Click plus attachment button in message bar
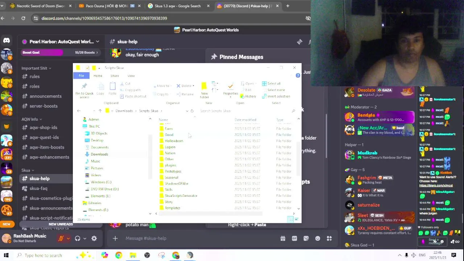The image size is (464, 261). pyautogui.click(x=115, y=238)
